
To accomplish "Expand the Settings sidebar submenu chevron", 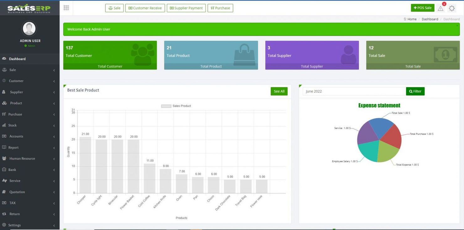I will (x=54, y=225).
